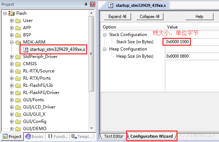Screen dimensions: 219x142
Task: Switch to the Books tab
Action: click(x=34, y=136)
